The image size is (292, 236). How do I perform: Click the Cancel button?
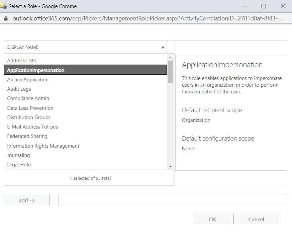pos(256,219)
